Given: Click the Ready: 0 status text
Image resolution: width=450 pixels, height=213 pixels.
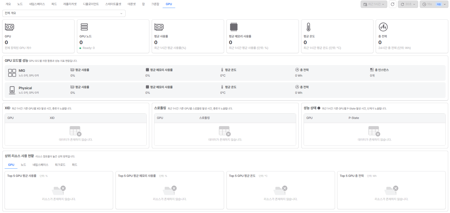Looking at the screenshot, I should (x=89, y=48).
